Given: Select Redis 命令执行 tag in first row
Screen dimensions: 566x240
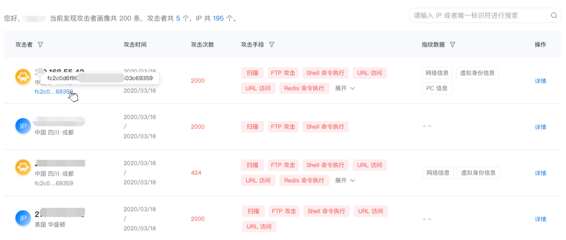Looking at the screenshot, I should click(x=304, y=88).
